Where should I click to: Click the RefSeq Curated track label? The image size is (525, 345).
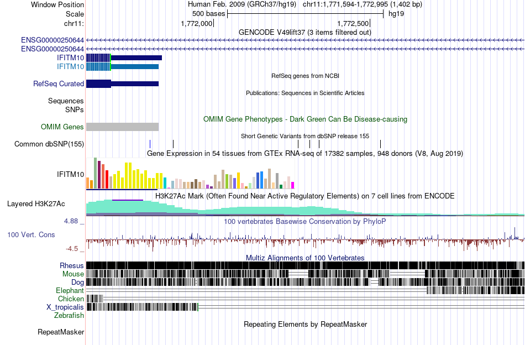tap(59, 83)
